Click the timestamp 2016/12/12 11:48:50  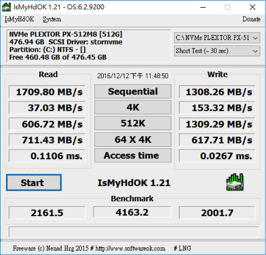coord(133,76)
